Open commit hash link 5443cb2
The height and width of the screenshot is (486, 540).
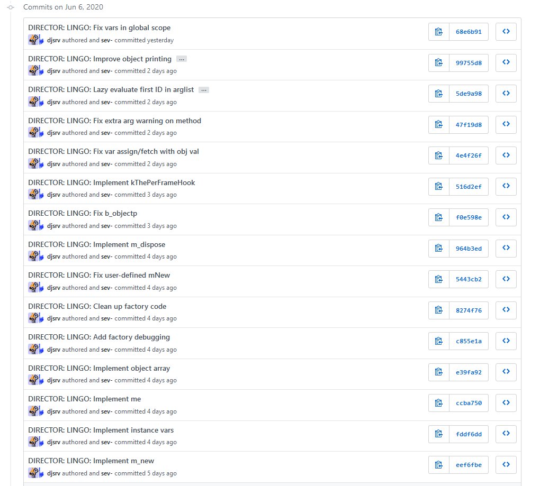469,279
